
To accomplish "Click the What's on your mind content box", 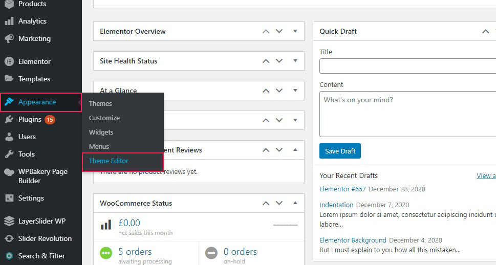I will 408,114.
